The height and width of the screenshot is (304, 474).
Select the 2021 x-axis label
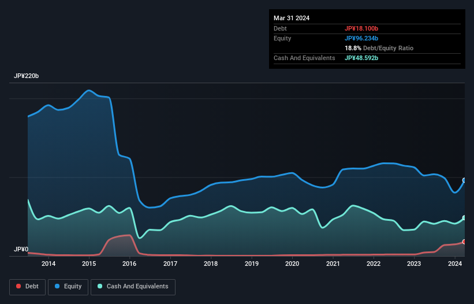[333, 264]
